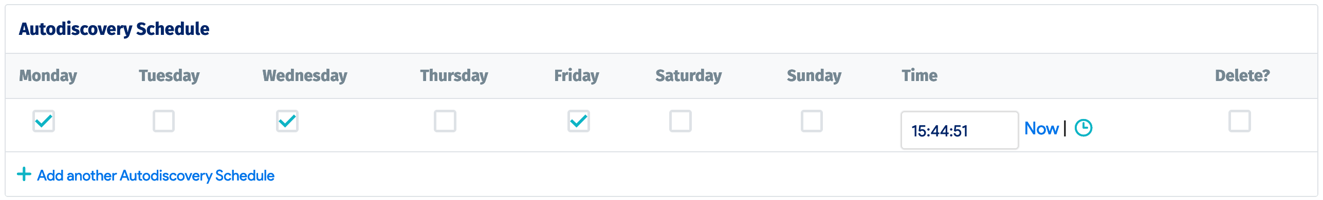Click the Autodiscovery Schedule heading
Screen dimensions: 1323x200
(x=114, y=29)
